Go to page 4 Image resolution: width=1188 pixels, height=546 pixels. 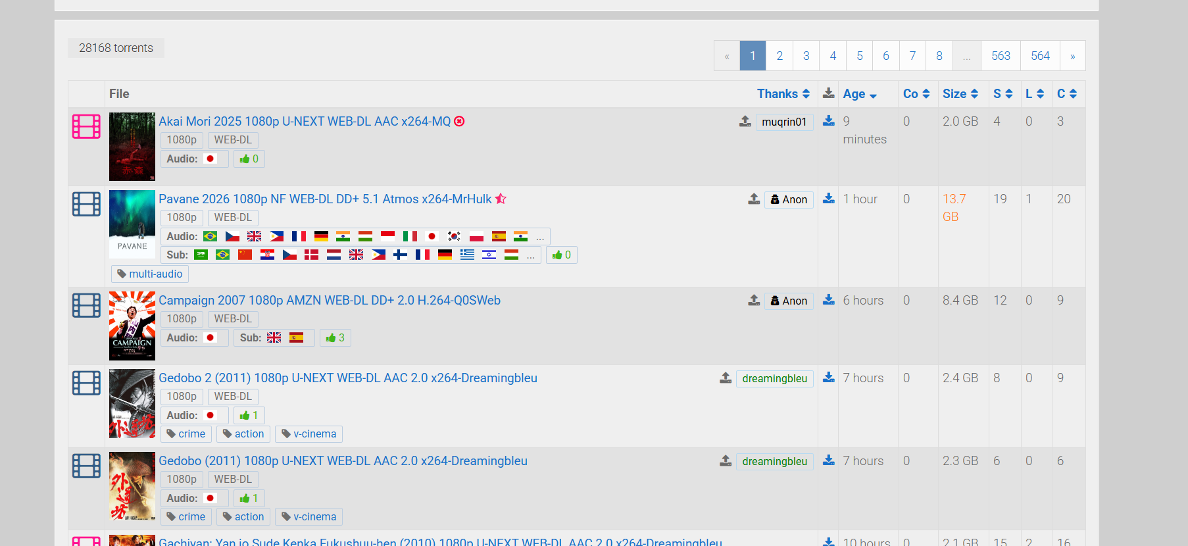coord(833,56)
